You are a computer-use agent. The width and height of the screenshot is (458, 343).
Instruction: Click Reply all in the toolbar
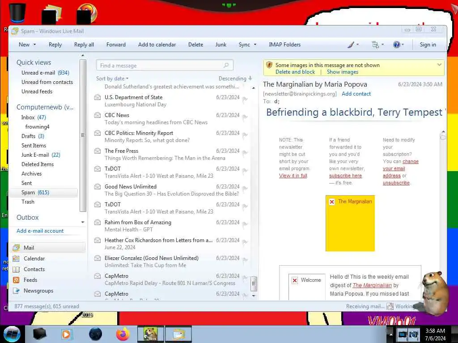pos(84,45)
